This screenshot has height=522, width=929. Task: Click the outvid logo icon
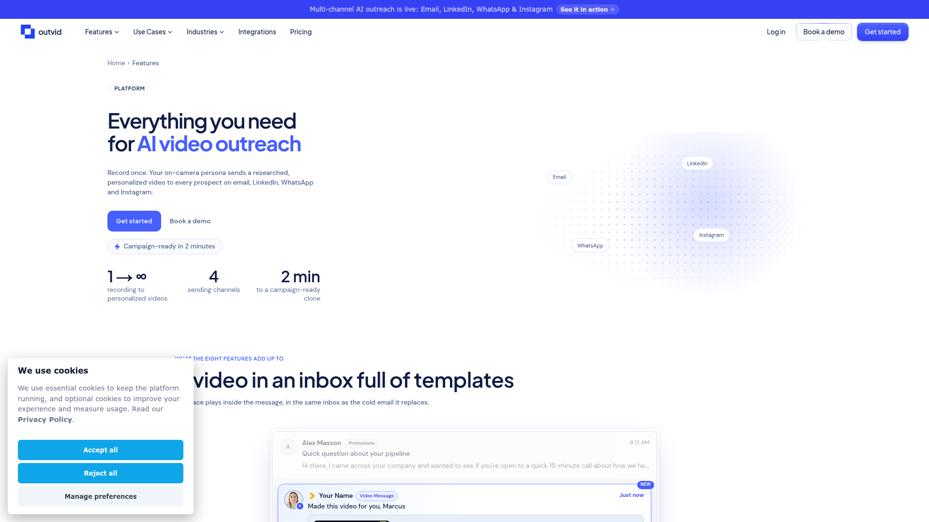tap(28, 31)
